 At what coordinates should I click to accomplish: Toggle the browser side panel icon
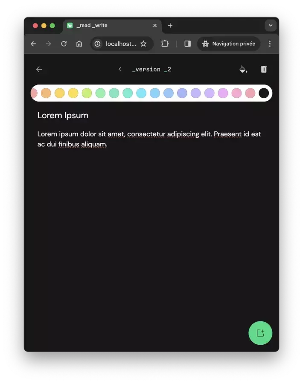tap(188, 44)
